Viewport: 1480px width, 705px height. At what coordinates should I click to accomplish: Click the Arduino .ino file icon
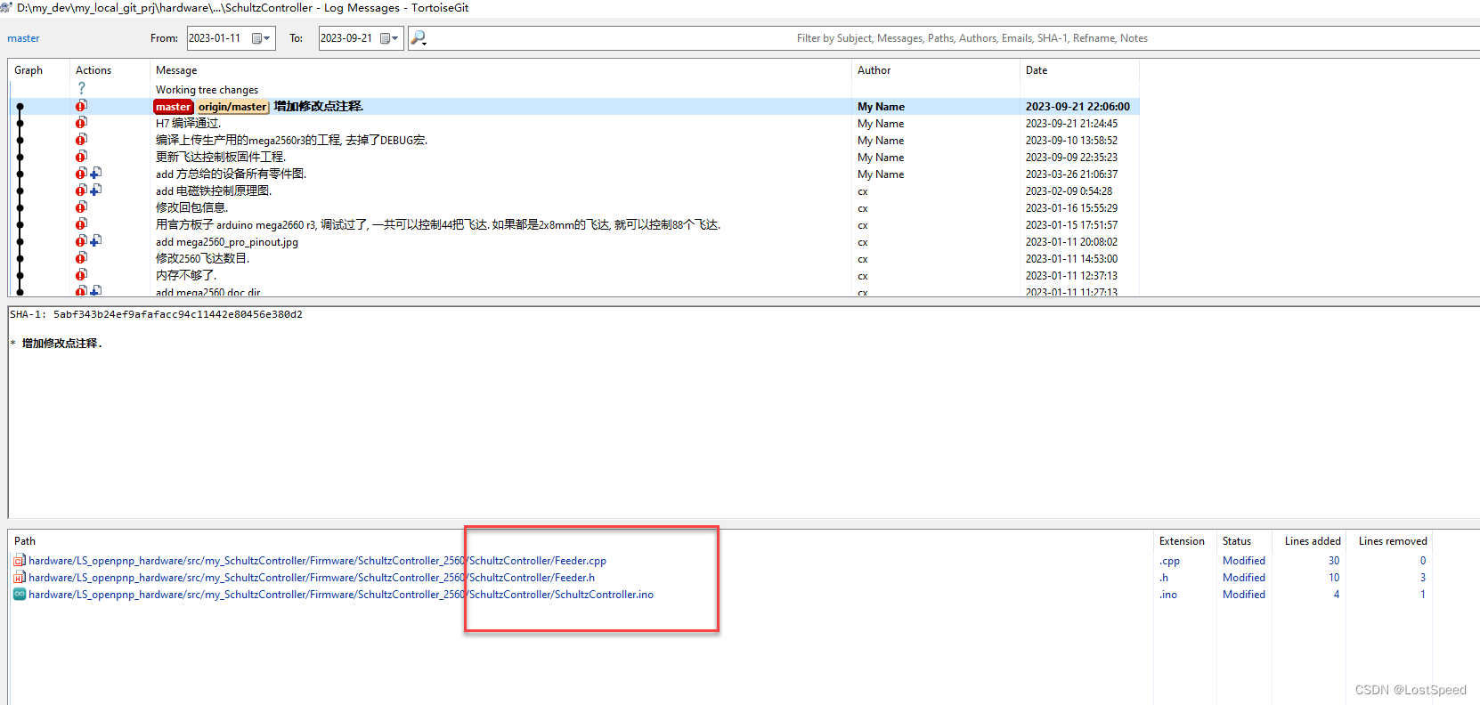[20, 595]
